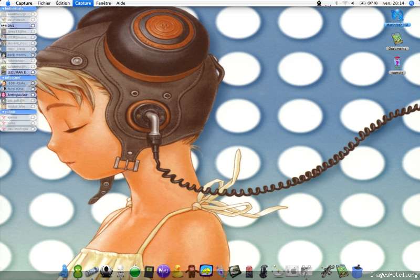Click the volume speaker menu icon

352,3
